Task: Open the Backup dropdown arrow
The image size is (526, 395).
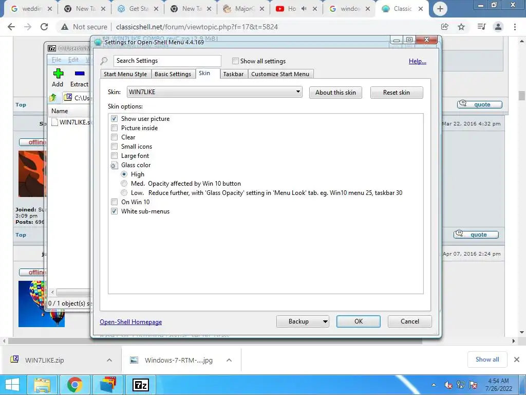Action: pyautogui.click(x=325, y=321)
